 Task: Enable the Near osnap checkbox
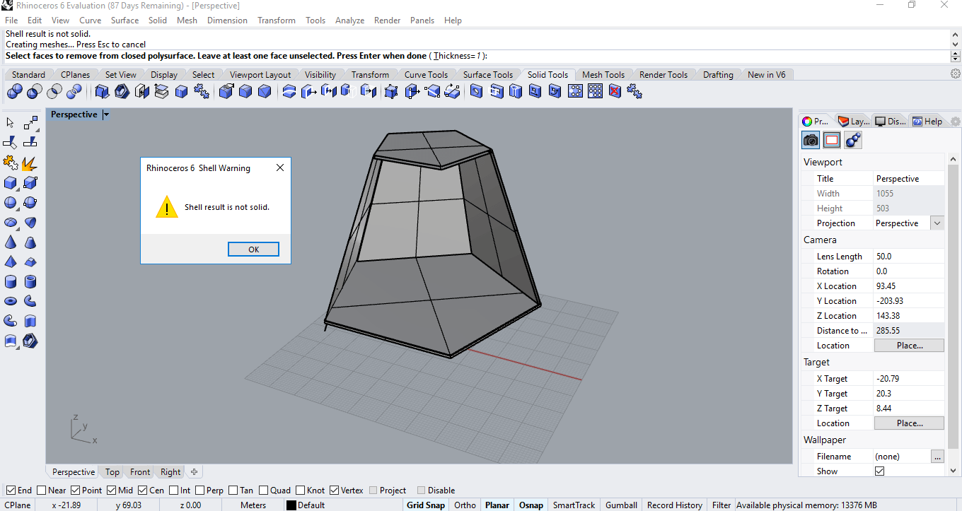click(42, 490)
